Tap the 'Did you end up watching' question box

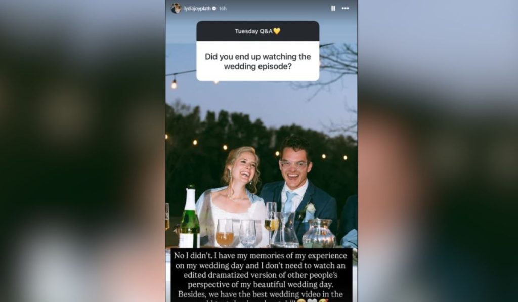point(257,61)
